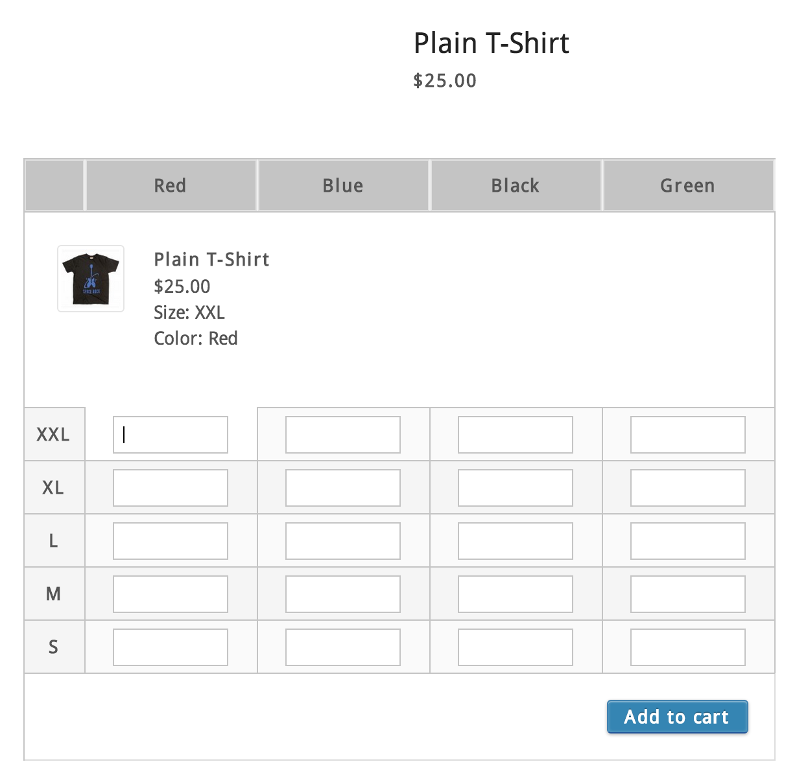This screenshot has height=762, width=808.
Task: Select the XXL Black quantity box
Action: pos(516,435)
